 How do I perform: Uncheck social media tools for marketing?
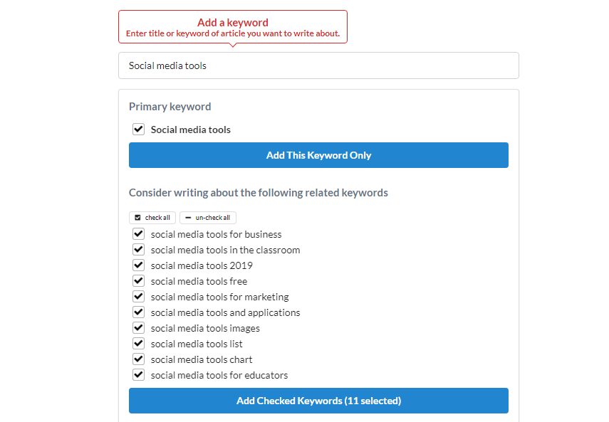[138, 296]
